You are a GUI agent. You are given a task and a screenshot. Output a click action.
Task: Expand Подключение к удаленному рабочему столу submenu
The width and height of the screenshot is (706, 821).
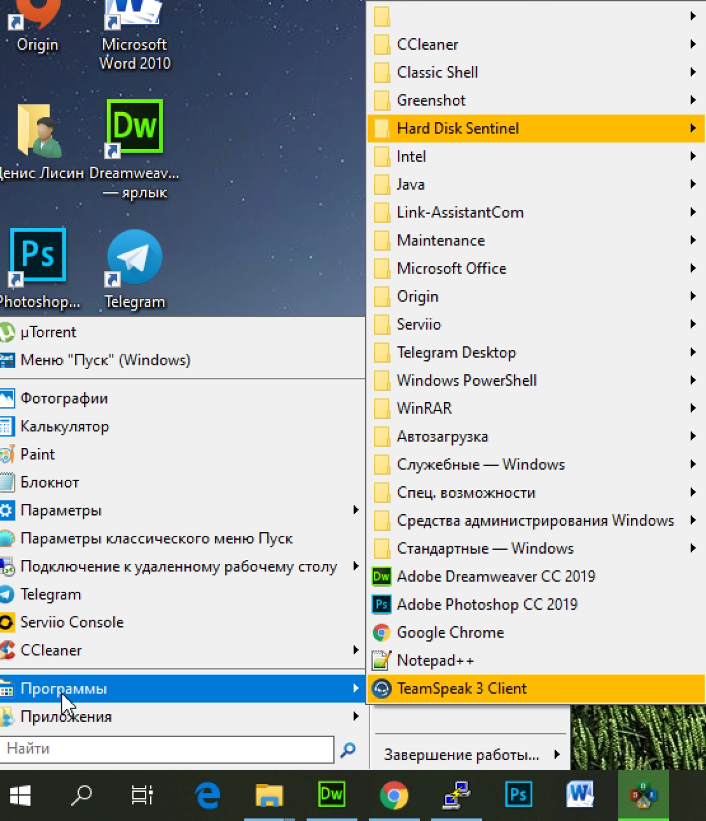click(x=356, y=566)
